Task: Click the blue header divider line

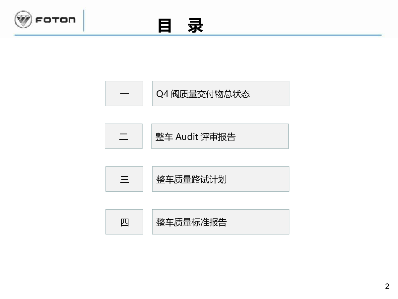Action: [198, 35]
